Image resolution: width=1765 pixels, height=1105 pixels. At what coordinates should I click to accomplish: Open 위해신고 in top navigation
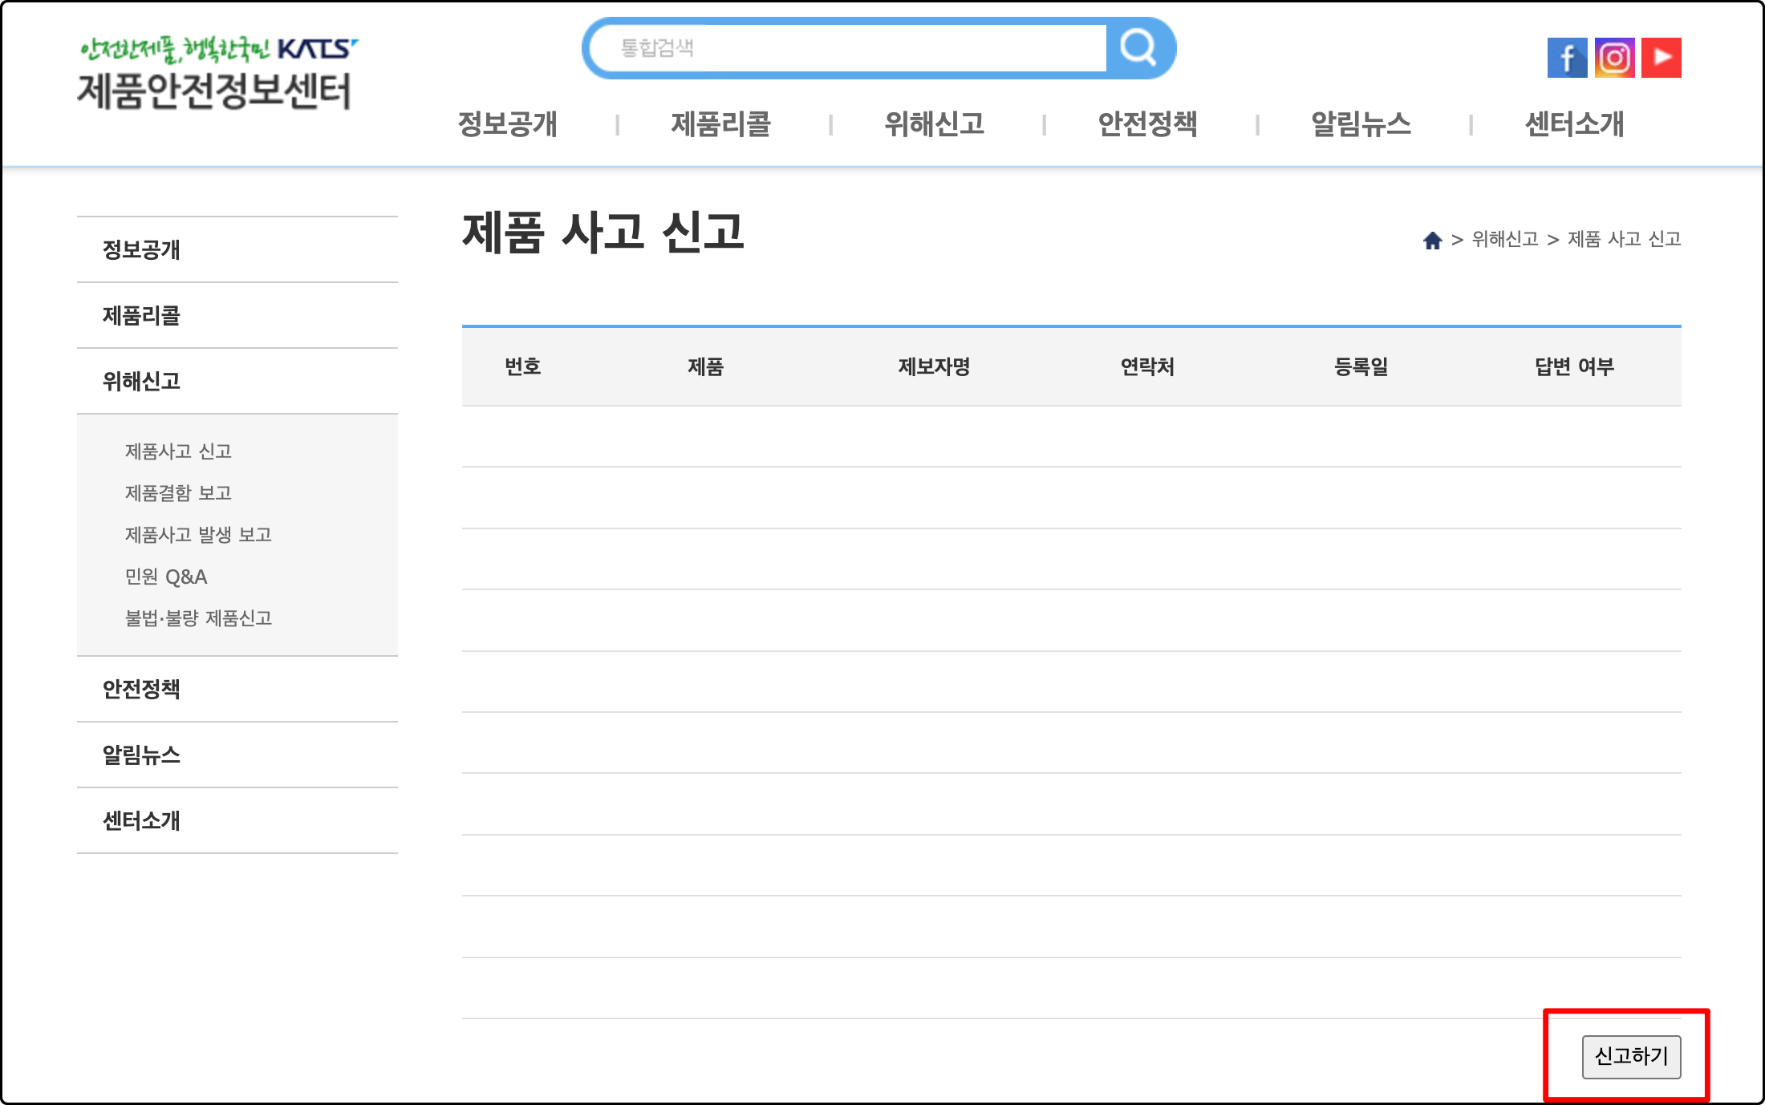click(935, 124)
